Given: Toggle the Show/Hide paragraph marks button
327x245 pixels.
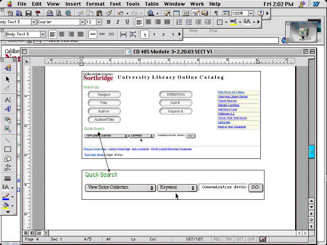Looking at the screenshot, I should [x=216, y=13].
